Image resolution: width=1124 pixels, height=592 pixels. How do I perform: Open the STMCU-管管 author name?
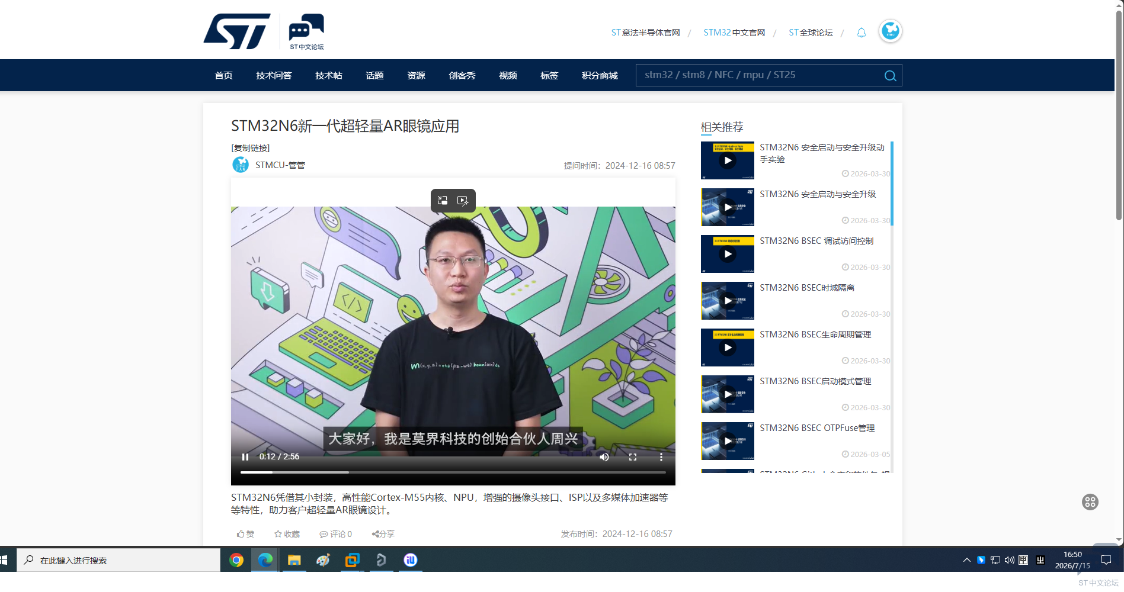[280, 165]
